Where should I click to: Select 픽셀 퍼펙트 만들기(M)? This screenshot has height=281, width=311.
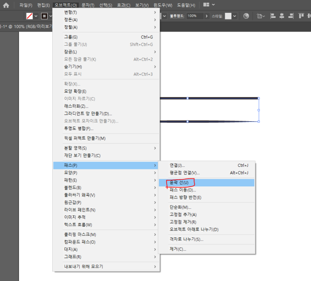106,138
